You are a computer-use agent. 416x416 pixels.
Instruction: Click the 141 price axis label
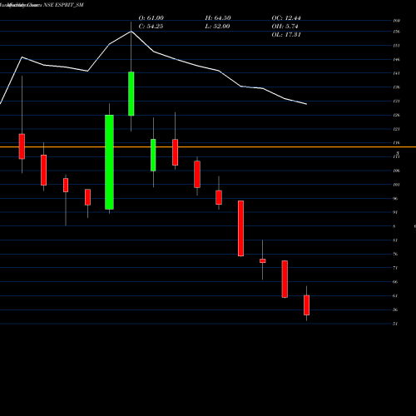[396, 73]
